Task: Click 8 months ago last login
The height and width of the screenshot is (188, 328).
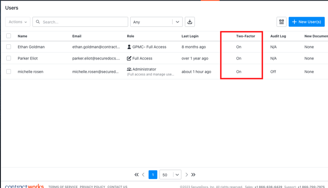Action: (194, 47)
